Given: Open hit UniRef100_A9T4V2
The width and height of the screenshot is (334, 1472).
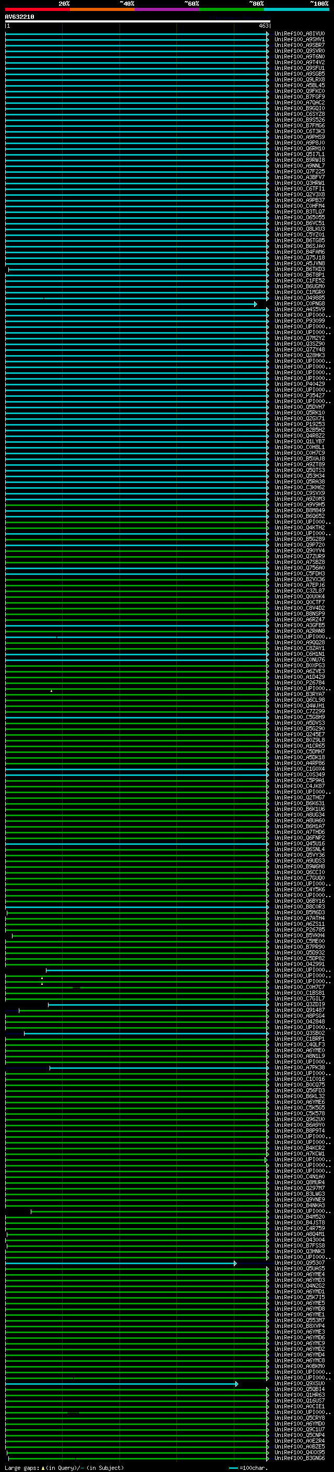Looking at the screenshot, I should [300, 62].
